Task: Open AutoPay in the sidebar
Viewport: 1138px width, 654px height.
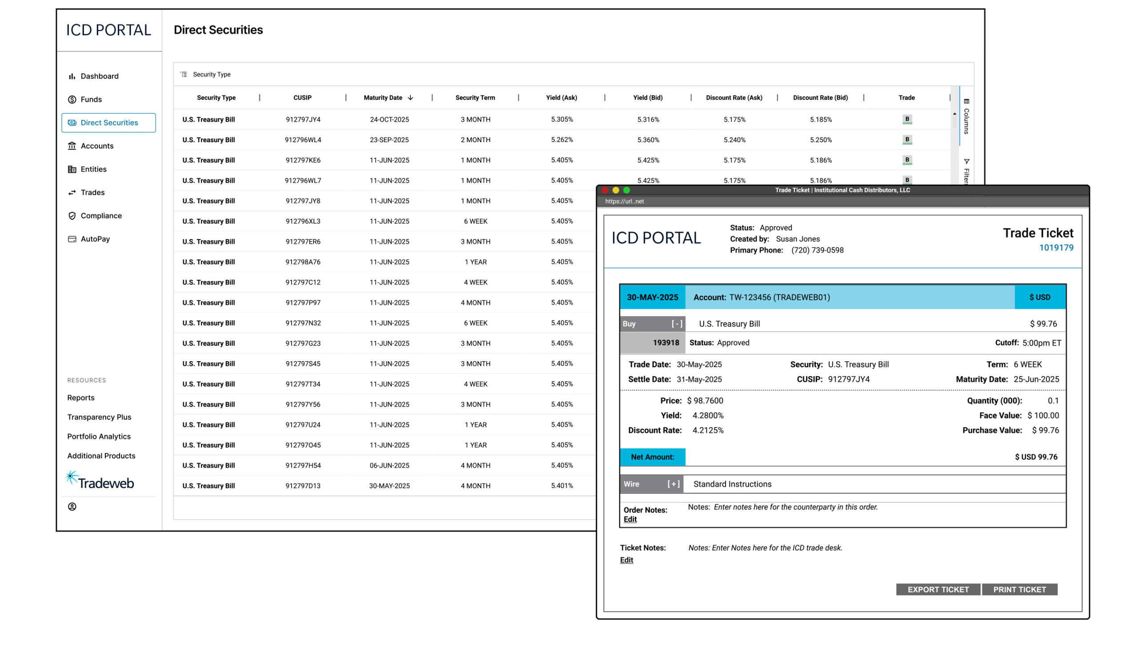Action: 95,239
